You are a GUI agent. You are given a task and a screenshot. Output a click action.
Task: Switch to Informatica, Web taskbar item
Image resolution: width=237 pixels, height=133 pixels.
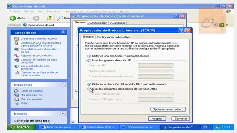point(99,127)
